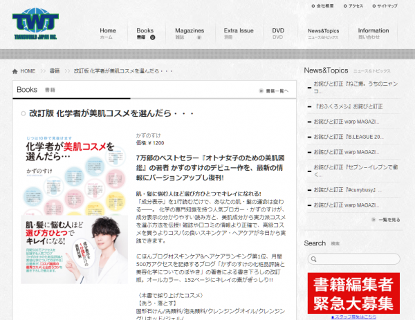
Task: Click the home icon in breadcrumb
Action: click(x=15, y=71)
